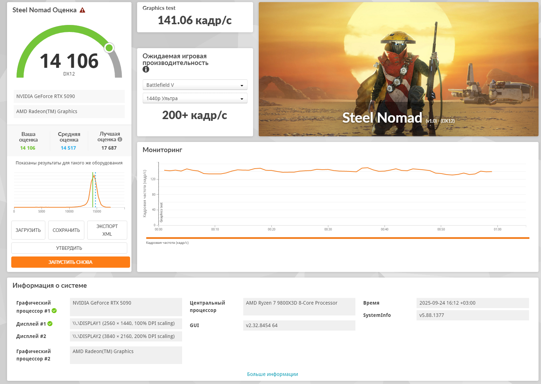Click the УТВЕРДИТЬ button
541x384 pixels.
pos(69,248)
